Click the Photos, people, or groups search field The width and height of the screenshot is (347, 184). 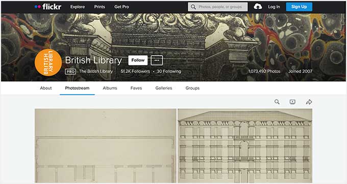click(218, 7)
